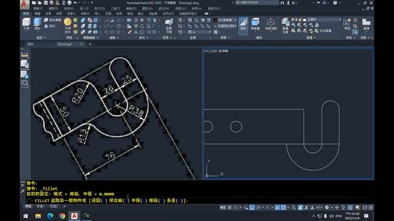
Task: Open the Windows notification center
Action: tap(366, 216)
